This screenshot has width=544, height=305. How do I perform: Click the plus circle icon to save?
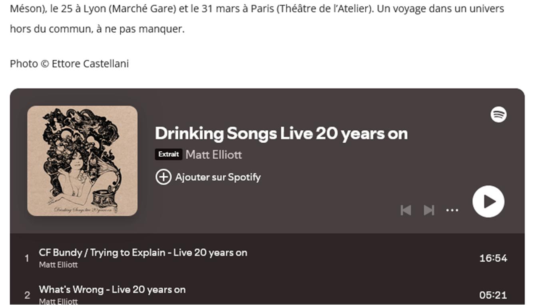163,177
